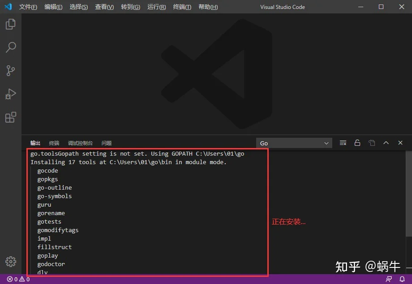This screenshot has width=412, height=284.
Task: Open the 选择(S) menu
Action: tap(78, 7)
